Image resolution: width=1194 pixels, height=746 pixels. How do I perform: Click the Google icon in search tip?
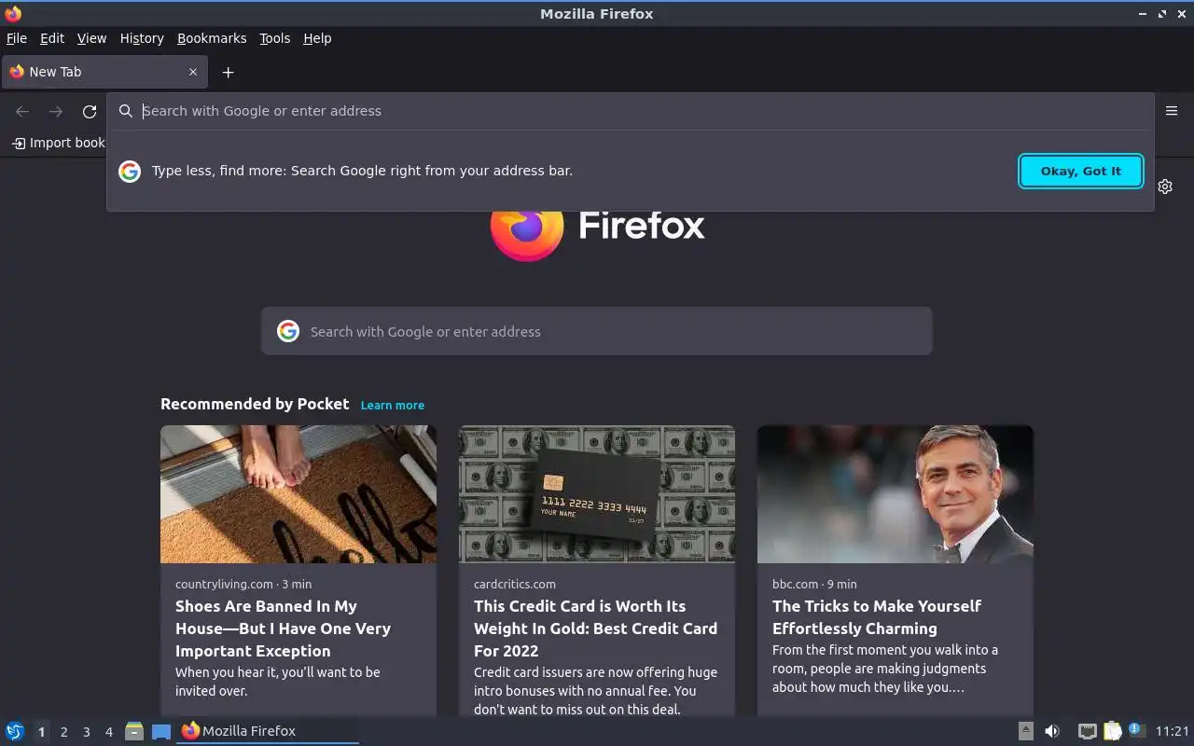pos(130,171)
